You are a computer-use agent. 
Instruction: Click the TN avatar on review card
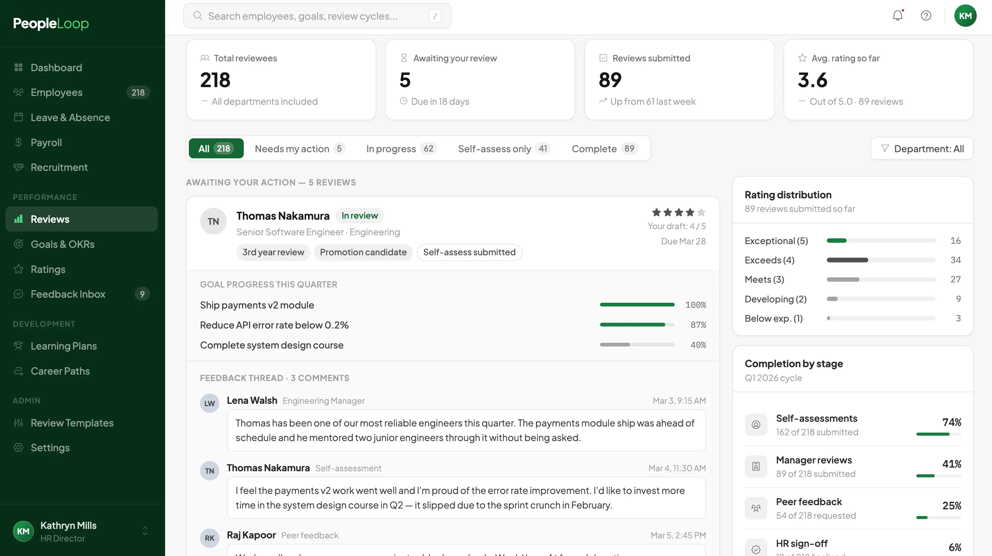(213, 221)
